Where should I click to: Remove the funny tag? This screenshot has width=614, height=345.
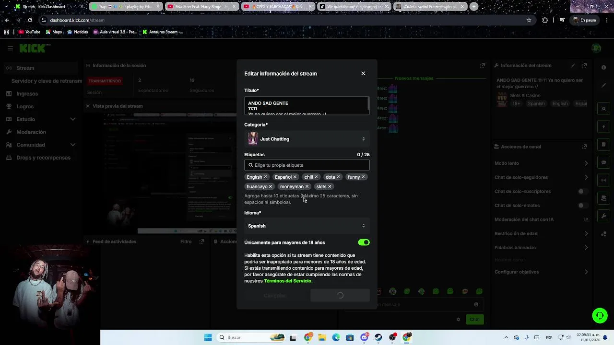point(363,177)
